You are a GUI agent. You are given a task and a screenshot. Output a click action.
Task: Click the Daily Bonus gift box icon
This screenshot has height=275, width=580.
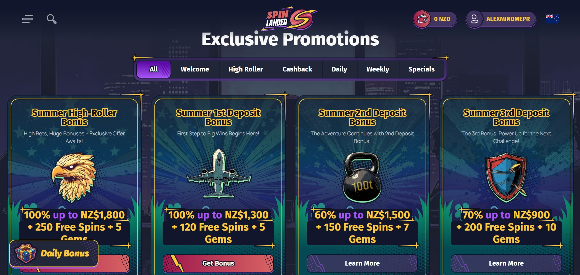[x=26, y=253]
